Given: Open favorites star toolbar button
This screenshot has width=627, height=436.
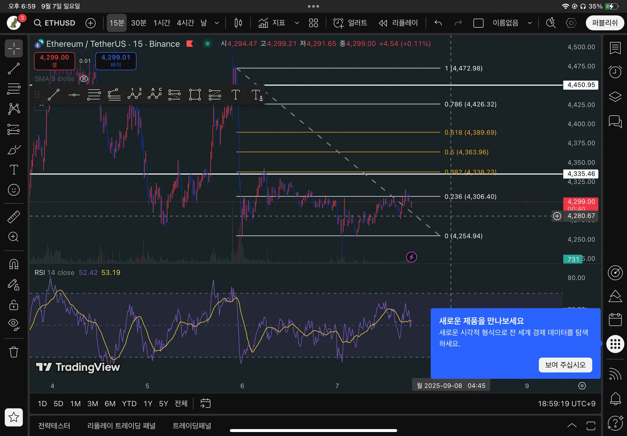Looking at the screenshot, I should coord(14,417).
